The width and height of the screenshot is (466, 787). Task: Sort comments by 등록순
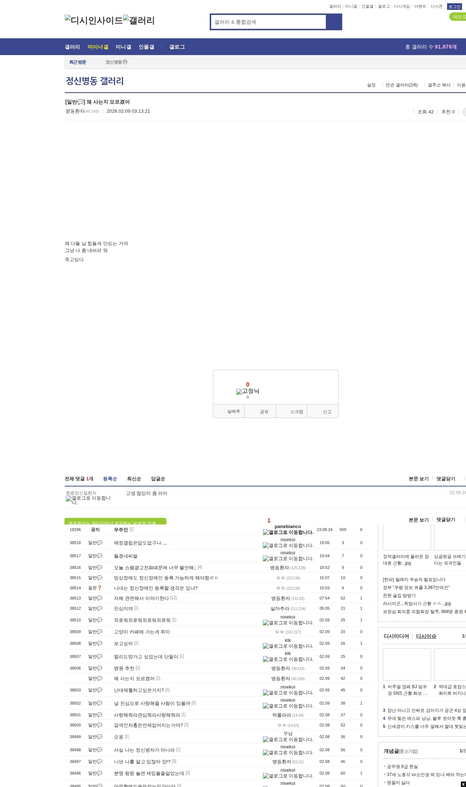point(110,479)
